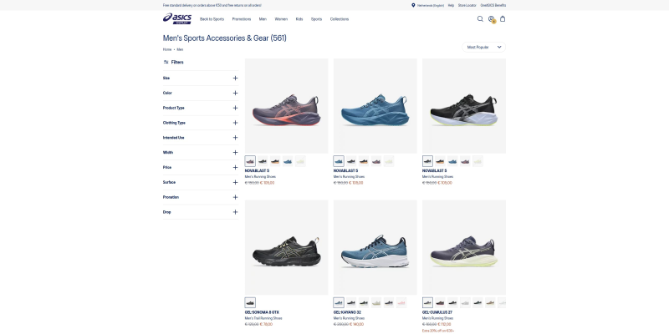Expand the Pronation filter
The height and width of the screenshot is (334, 669).
coord(201,197)
